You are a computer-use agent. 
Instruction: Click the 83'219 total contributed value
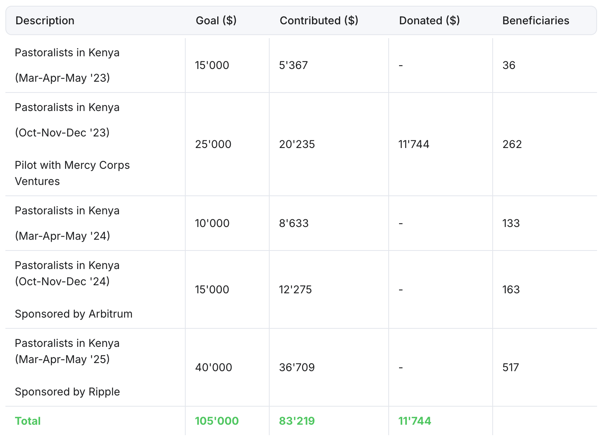tap(297, 421)
